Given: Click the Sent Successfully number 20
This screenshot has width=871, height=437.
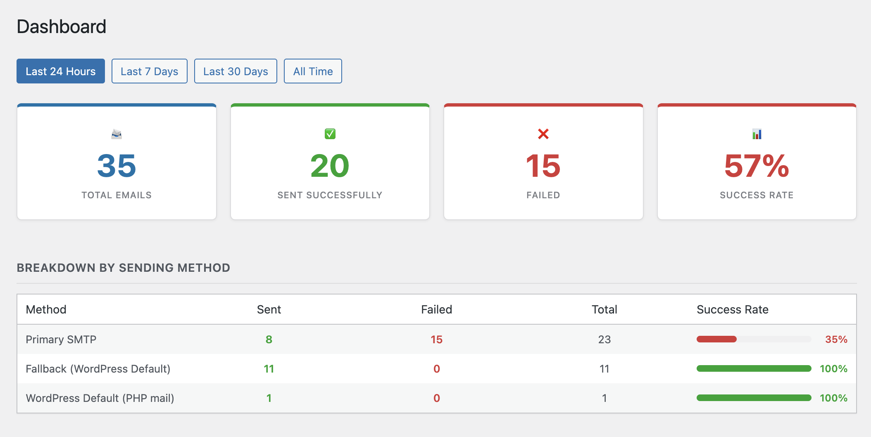Looking at the screenshot, I should pos(330,166).
